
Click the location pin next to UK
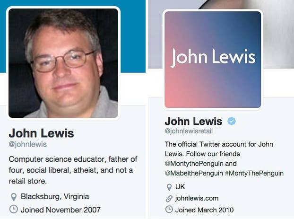(x=169, y=187)
